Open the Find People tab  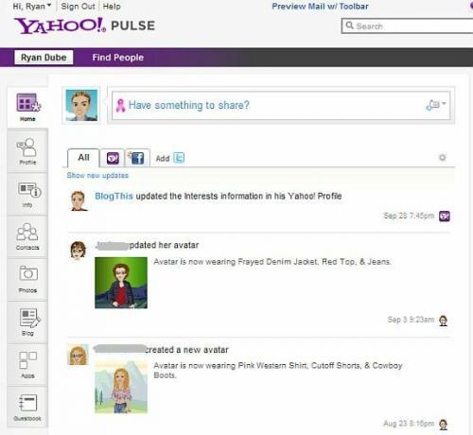click(118, 58)
